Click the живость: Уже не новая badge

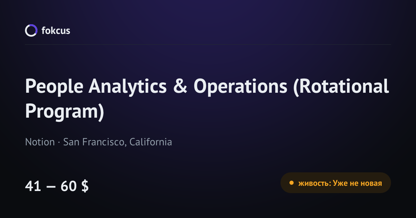(x=336, y=183)
